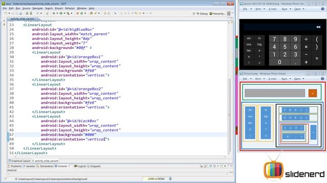
Task: Expand the Debug launch dropdown arrow
Action: coord(57,14)
